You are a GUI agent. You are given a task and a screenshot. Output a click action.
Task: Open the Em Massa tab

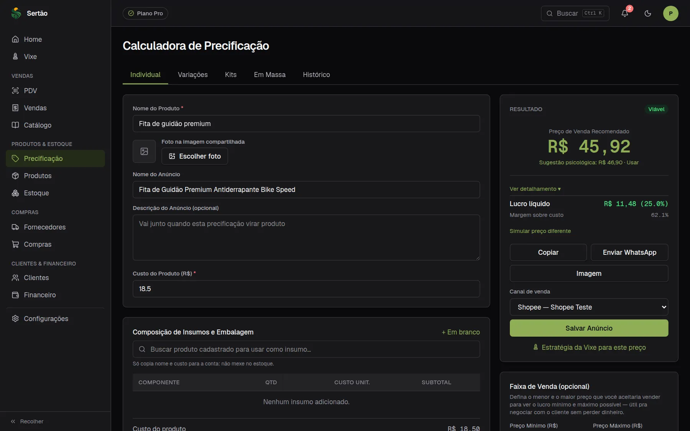tap(270, 75)
